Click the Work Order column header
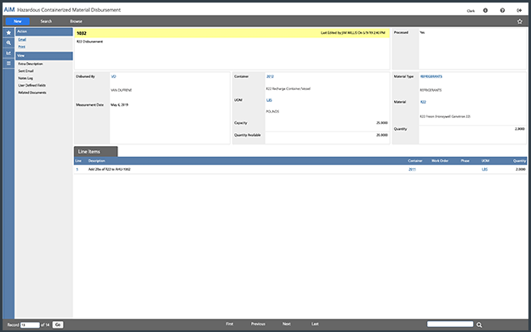Viewport: 531px width, 332px height. 440,160
